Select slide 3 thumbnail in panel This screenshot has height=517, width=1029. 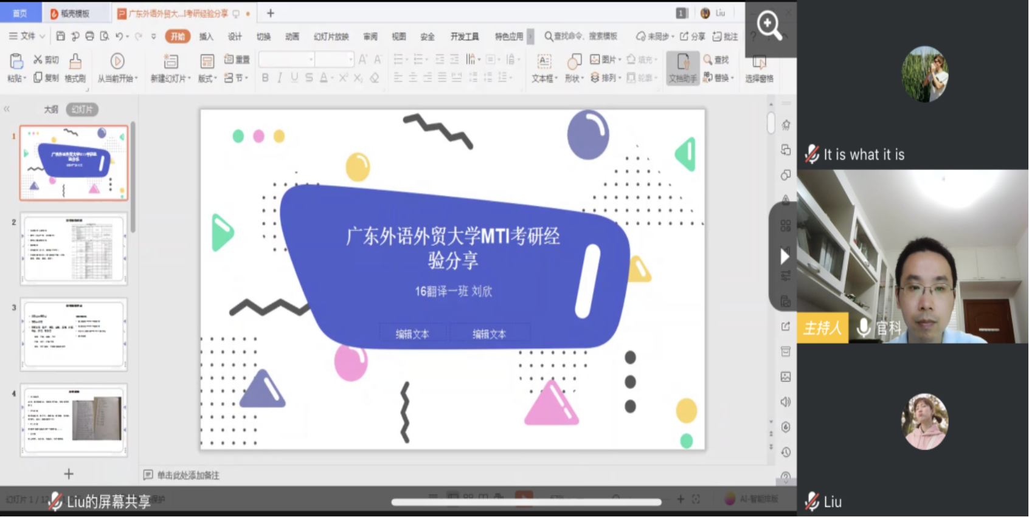[74, 334]
